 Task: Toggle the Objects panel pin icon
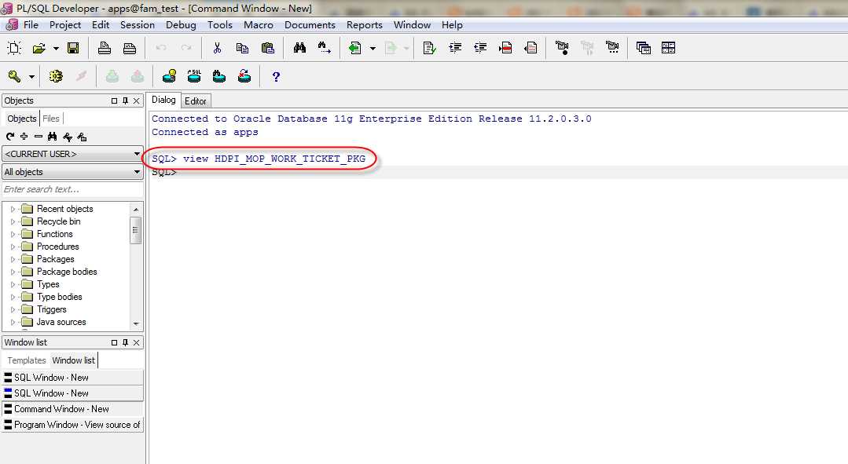(126, 101)
